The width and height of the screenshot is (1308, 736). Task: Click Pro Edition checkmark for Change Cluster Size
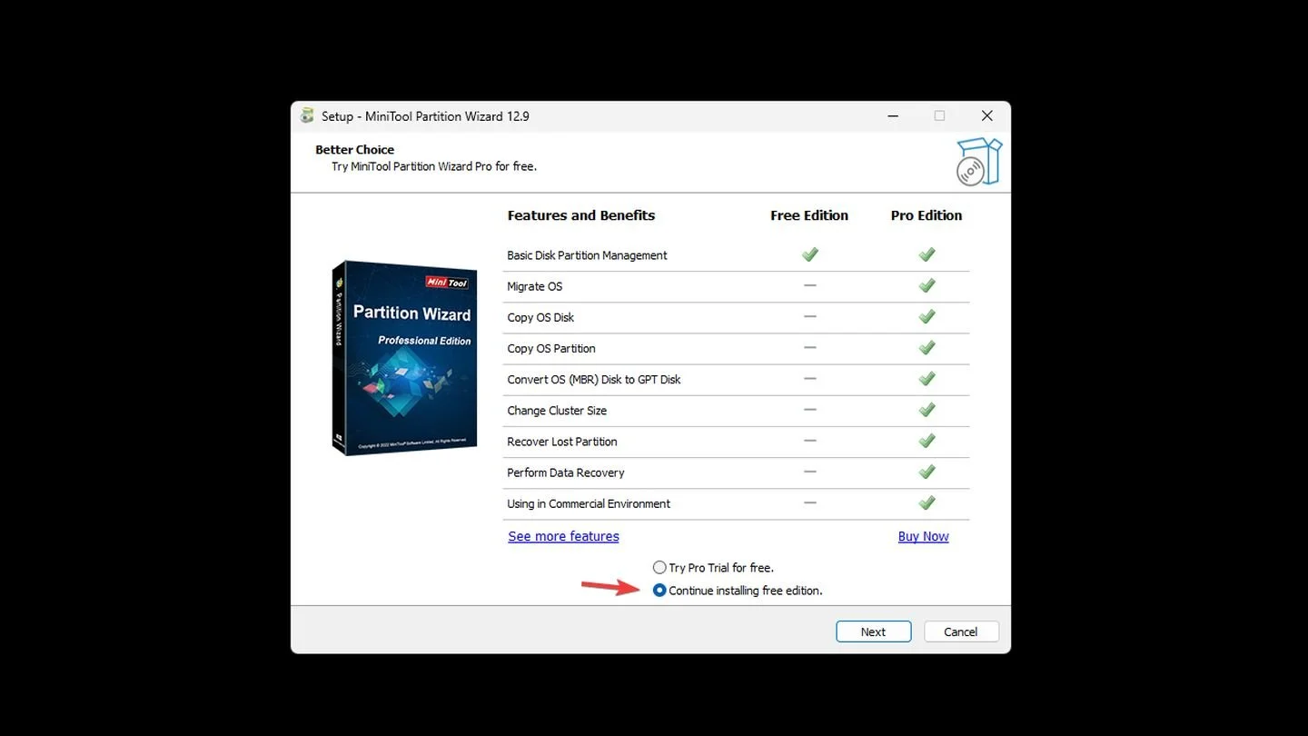[926, 410]
